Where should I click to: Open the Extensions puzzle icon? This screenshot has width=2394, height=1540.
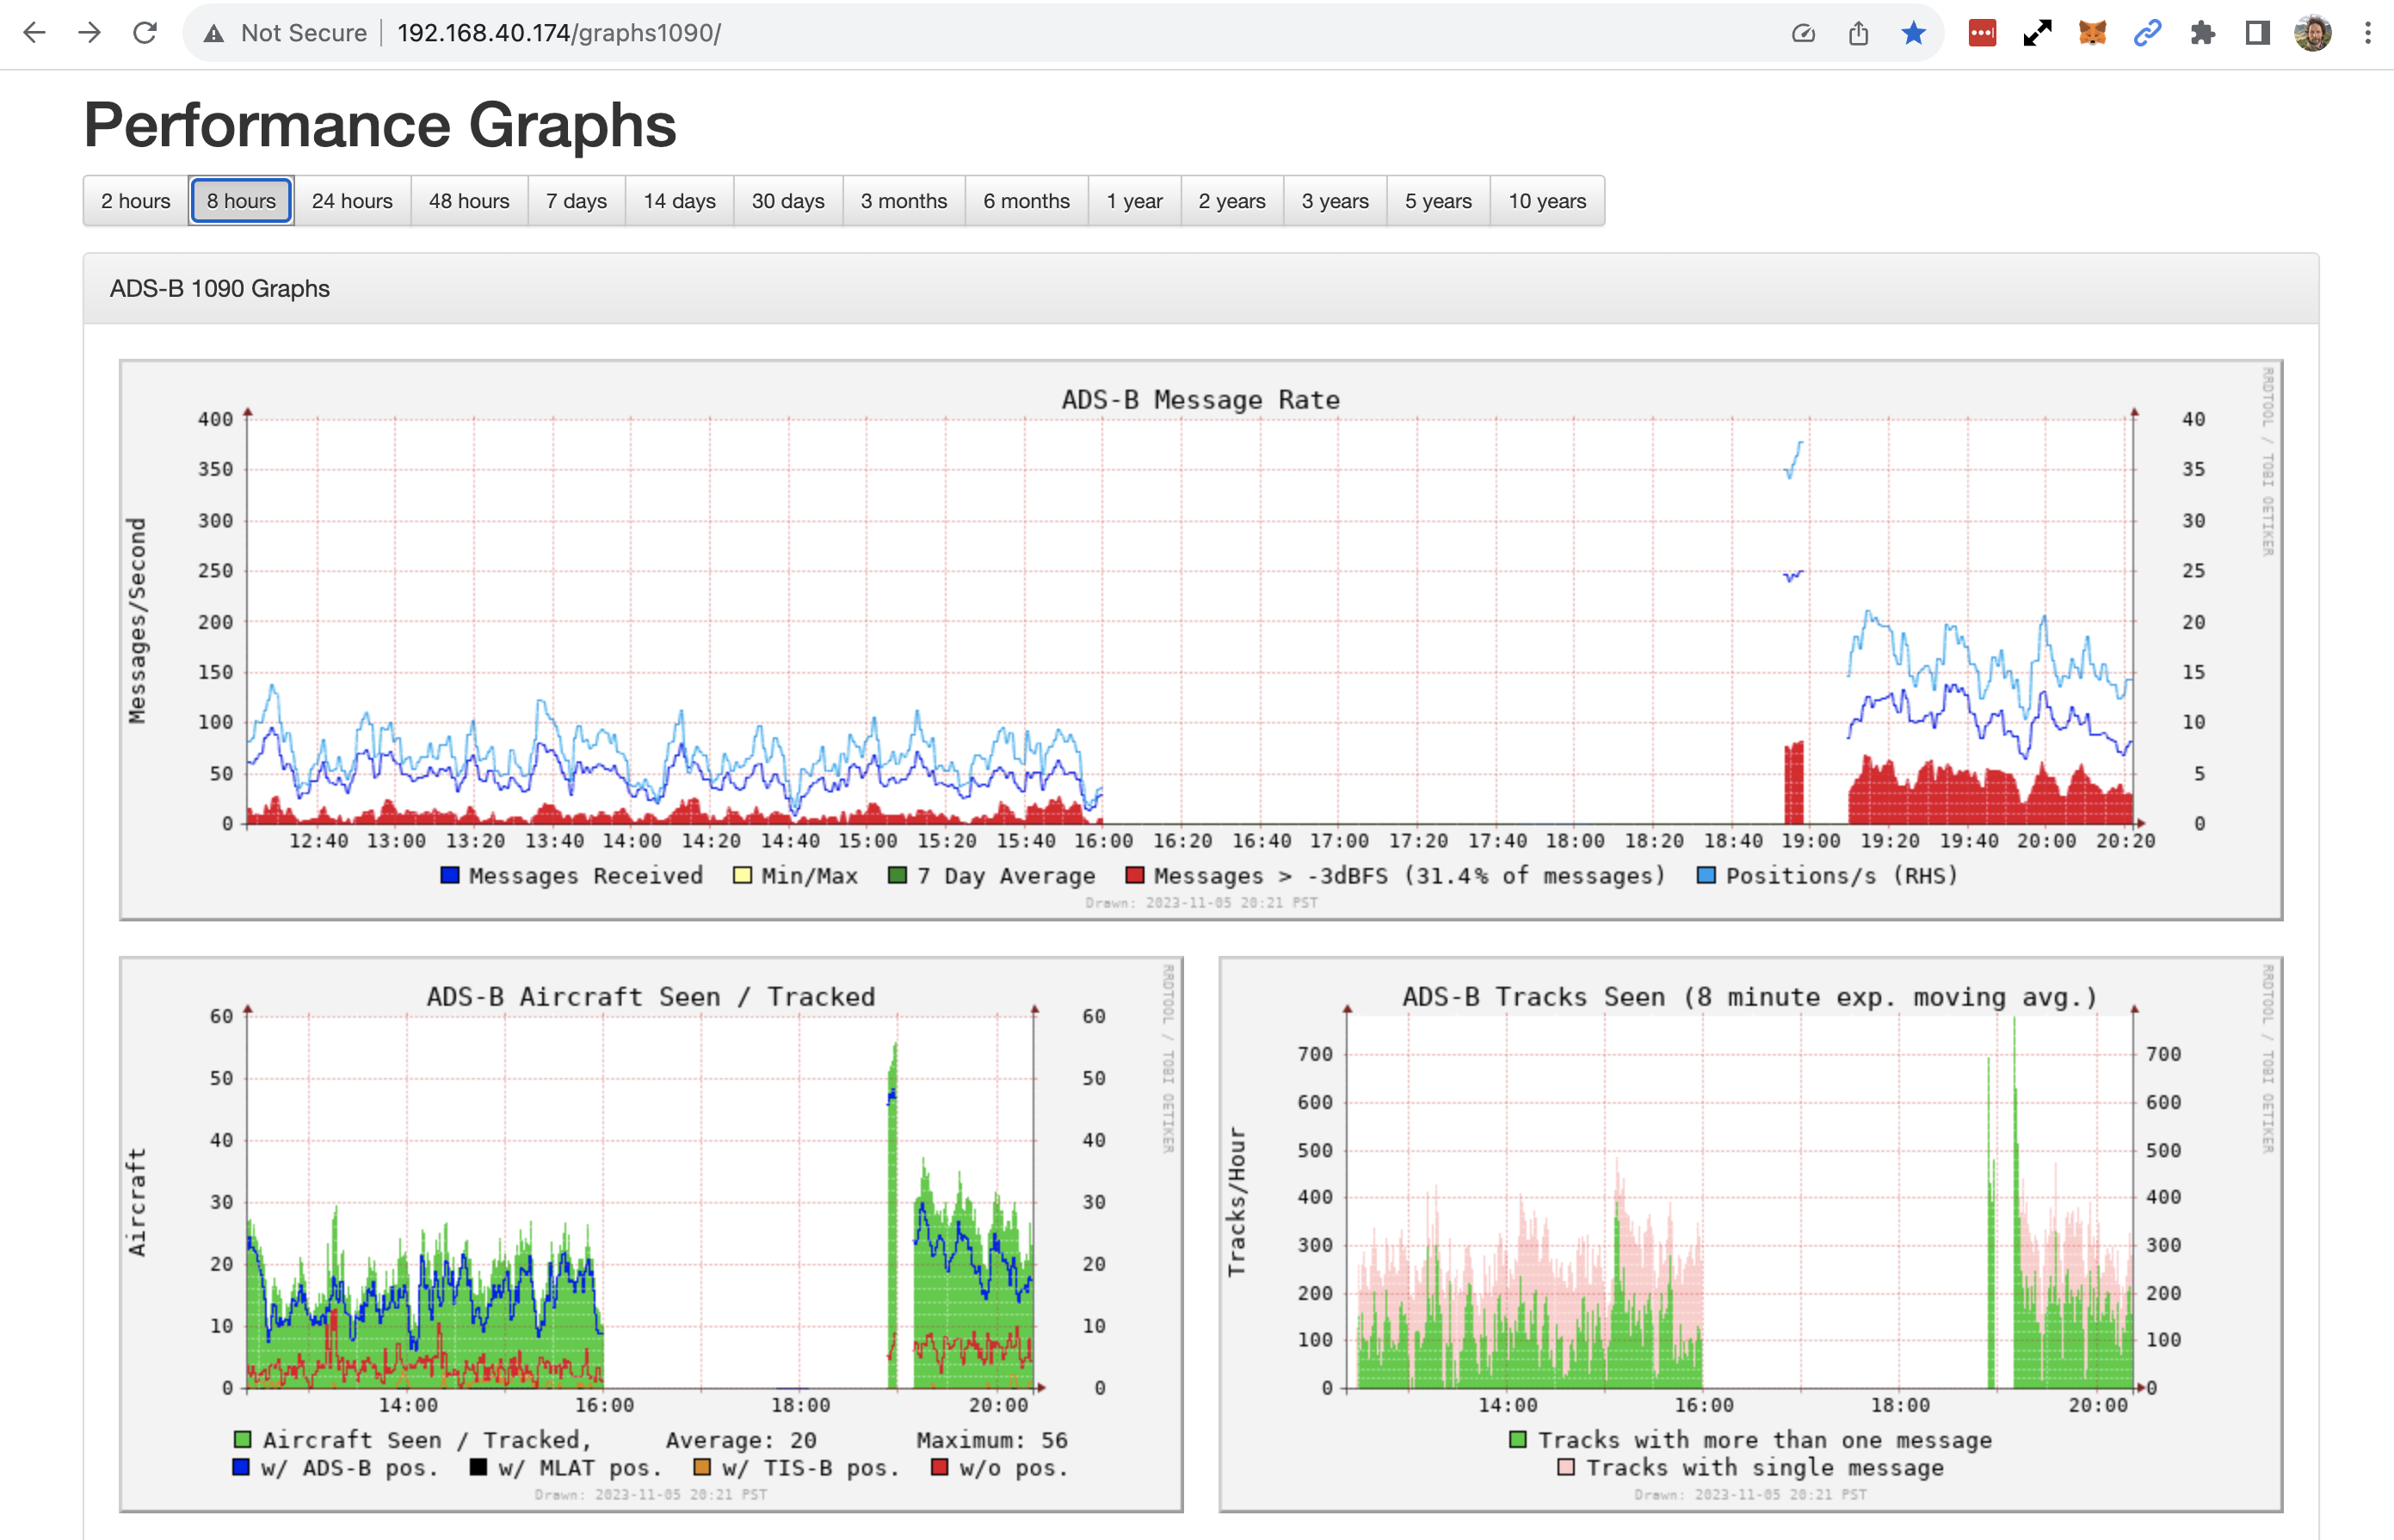(x=2202, y=33)
